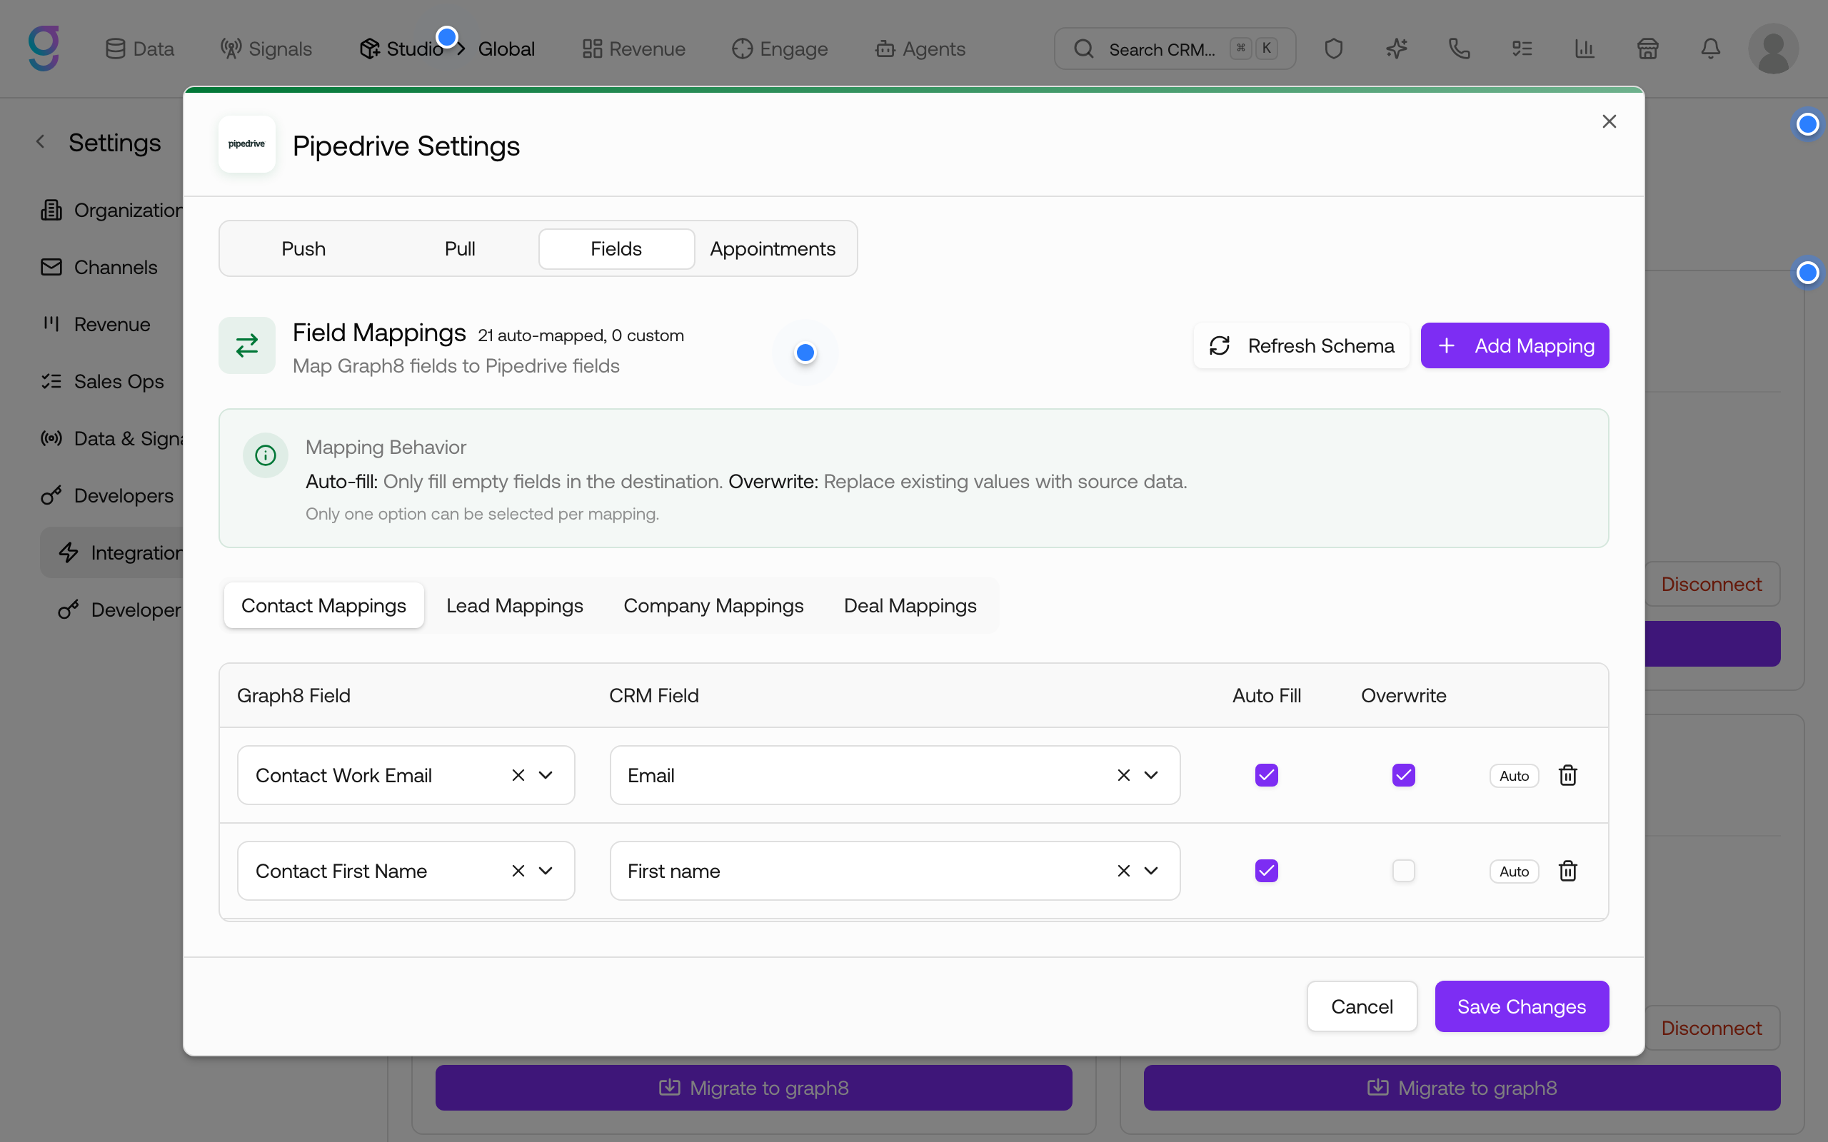The image size is (1828, 1142).
Task: Click the shield icon in top bar
Action: click(1333, 49)
